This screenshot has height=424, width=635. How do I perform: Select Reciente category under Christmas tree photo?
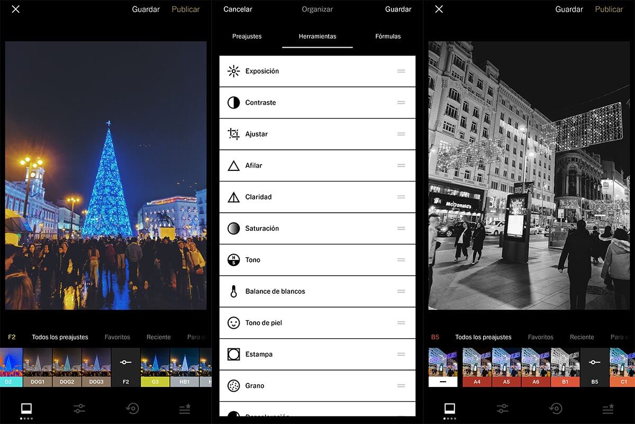(159, 337)
